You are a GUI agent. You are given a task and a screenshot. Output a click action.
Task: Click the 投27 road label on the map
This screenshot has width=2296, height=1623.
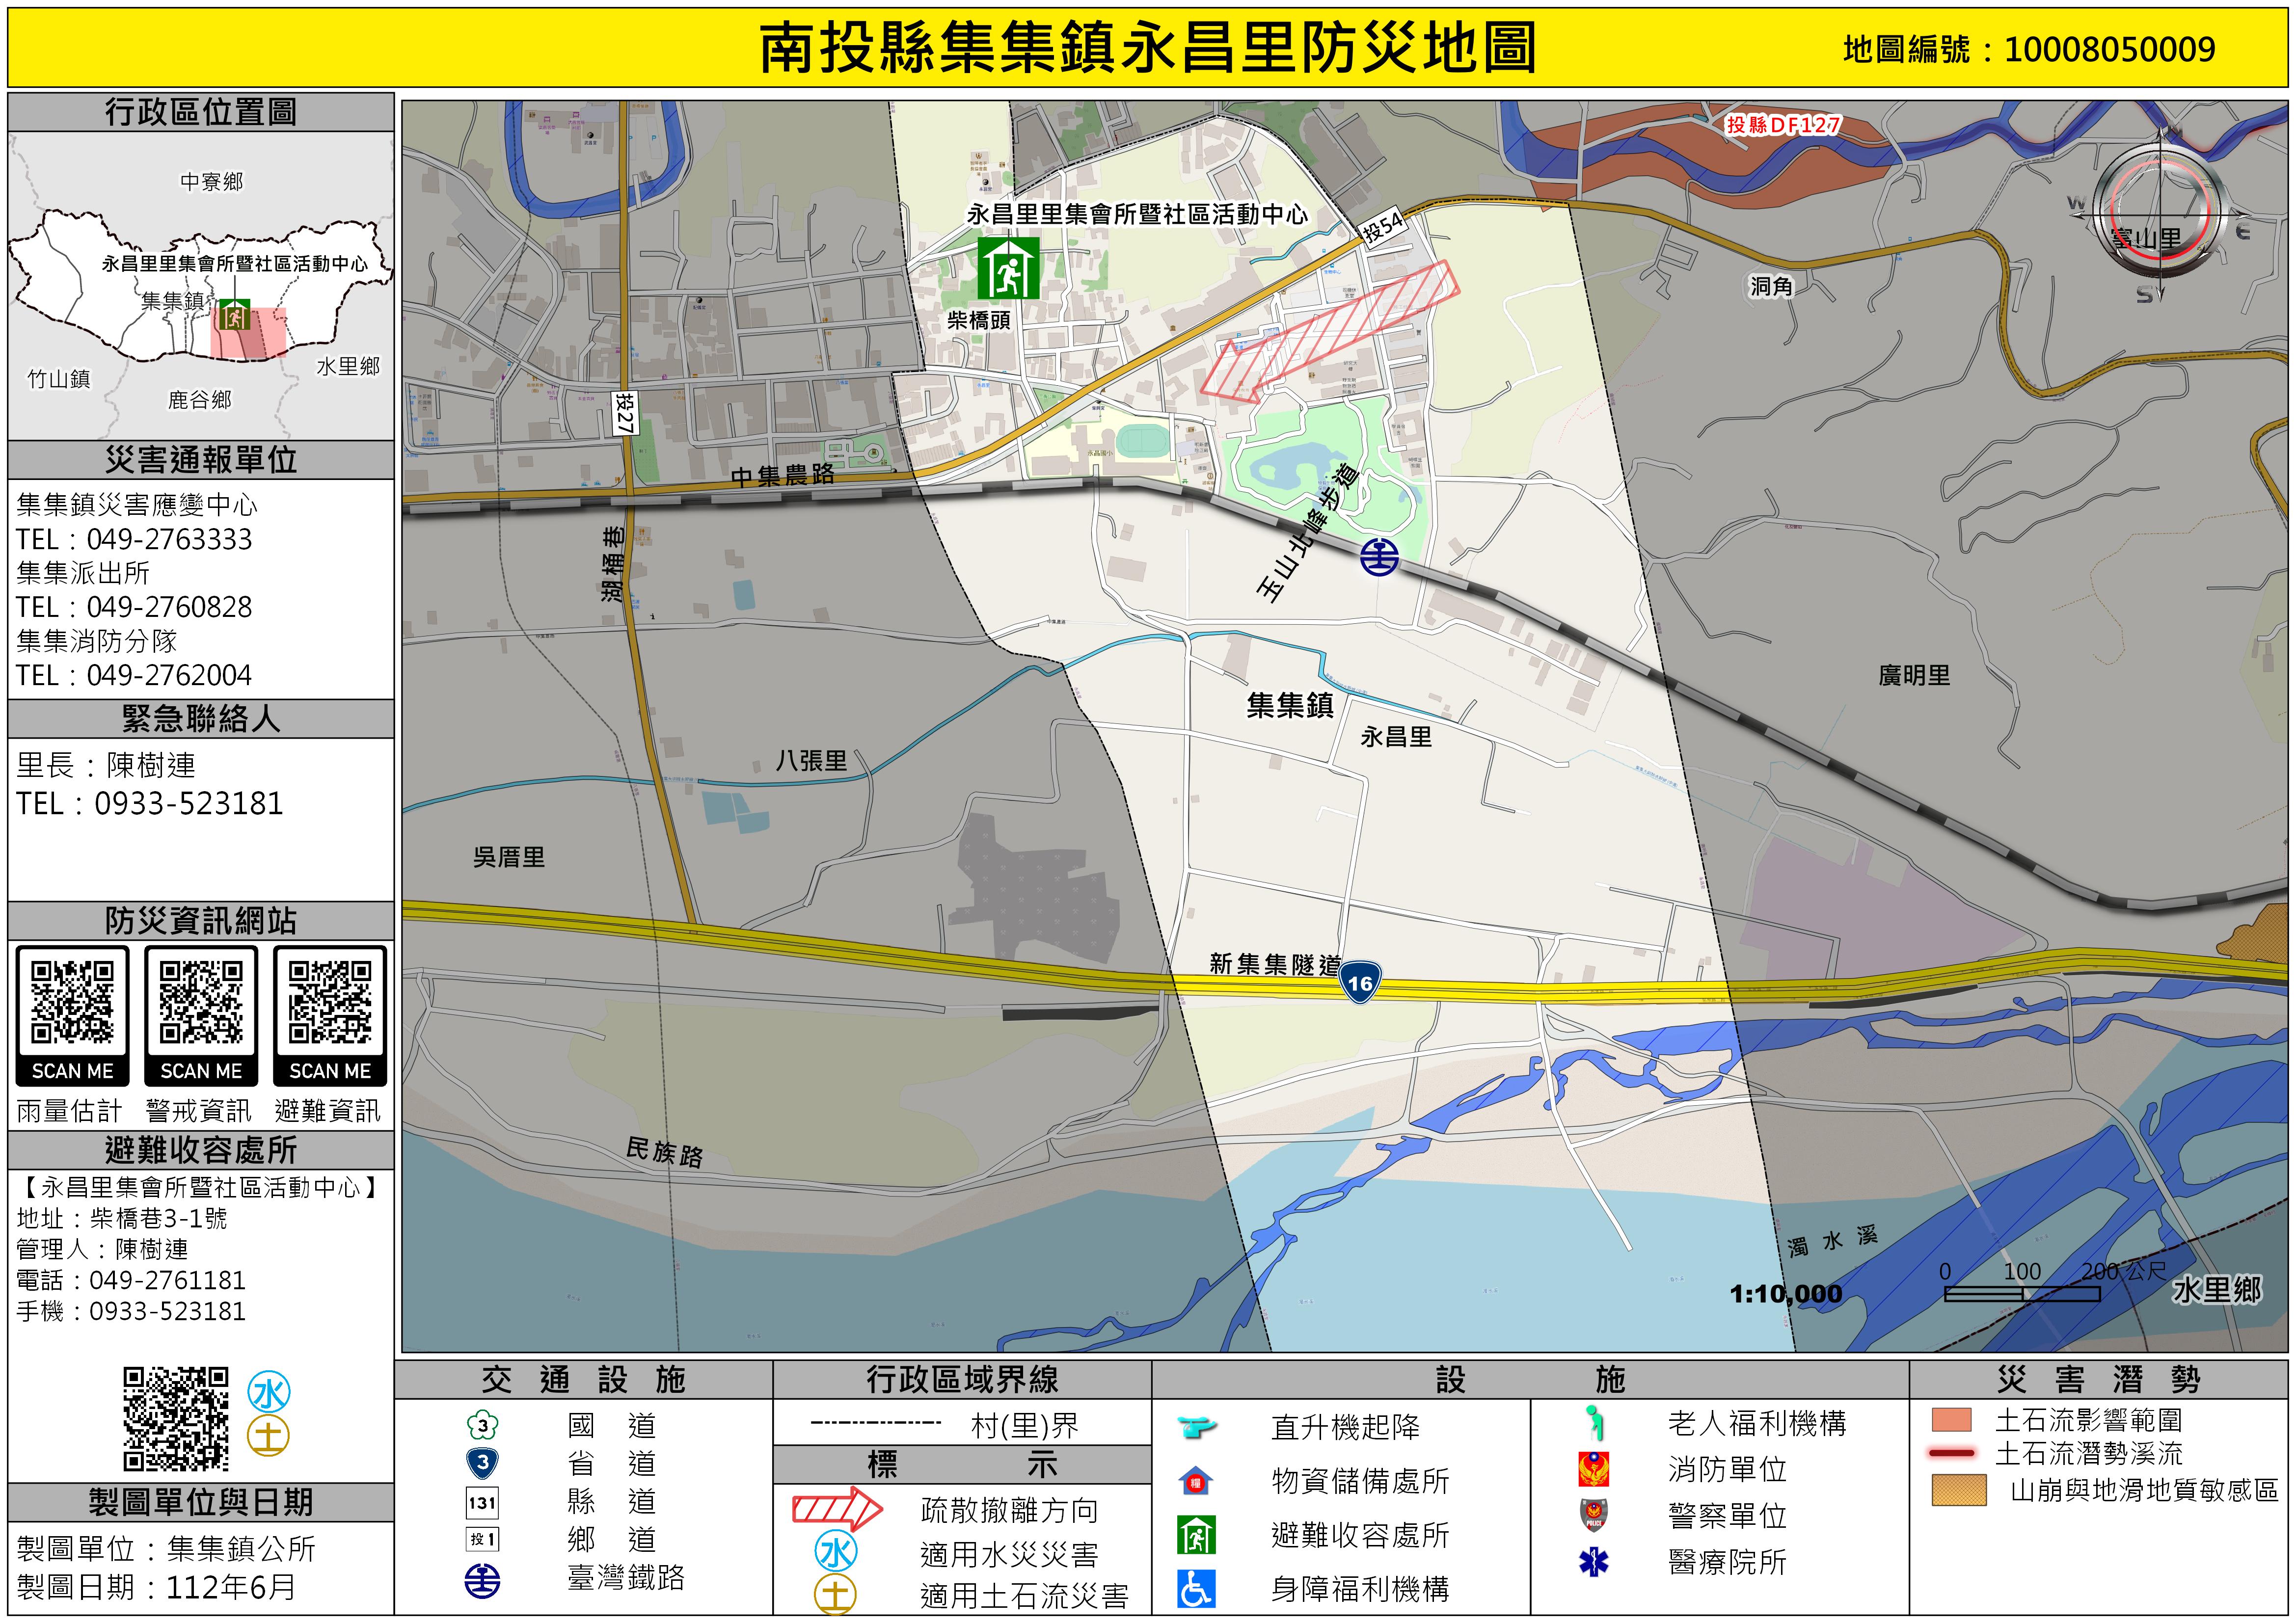click(626, 413)
